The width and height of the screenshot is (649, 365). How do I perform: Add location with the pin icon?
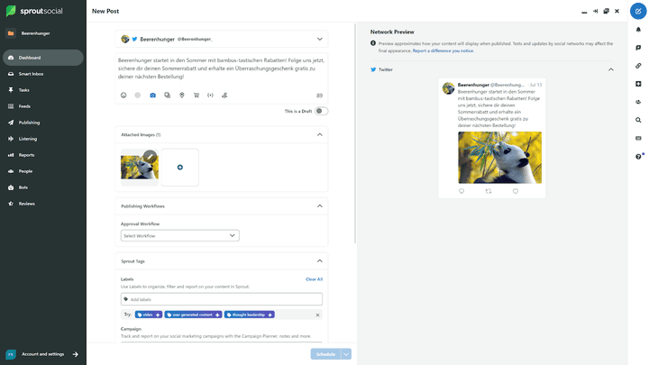(182, 96)
